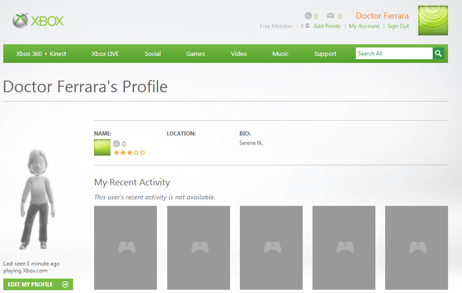Click the 'playing Xbox.com' text
Screen dimensions: 462x293
click(25, 271)
